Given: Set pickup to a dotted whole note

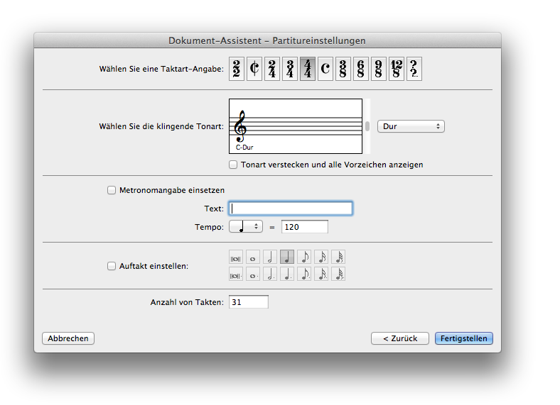Looking at the screenshot, I should click(x=253, y=274).
